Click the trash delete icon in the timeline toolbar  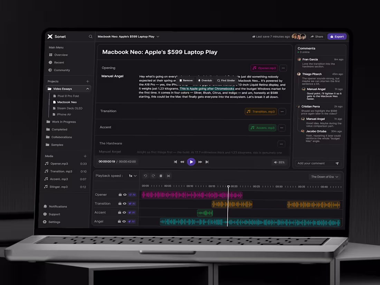(161, 176)
